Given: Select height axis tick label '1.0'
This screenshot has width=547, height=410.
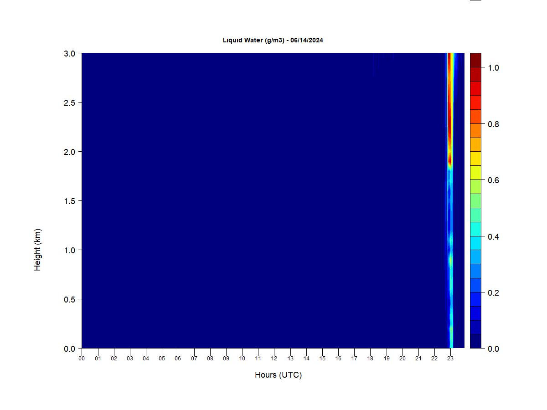Looking at the screenshot, I should pos(70,250).
